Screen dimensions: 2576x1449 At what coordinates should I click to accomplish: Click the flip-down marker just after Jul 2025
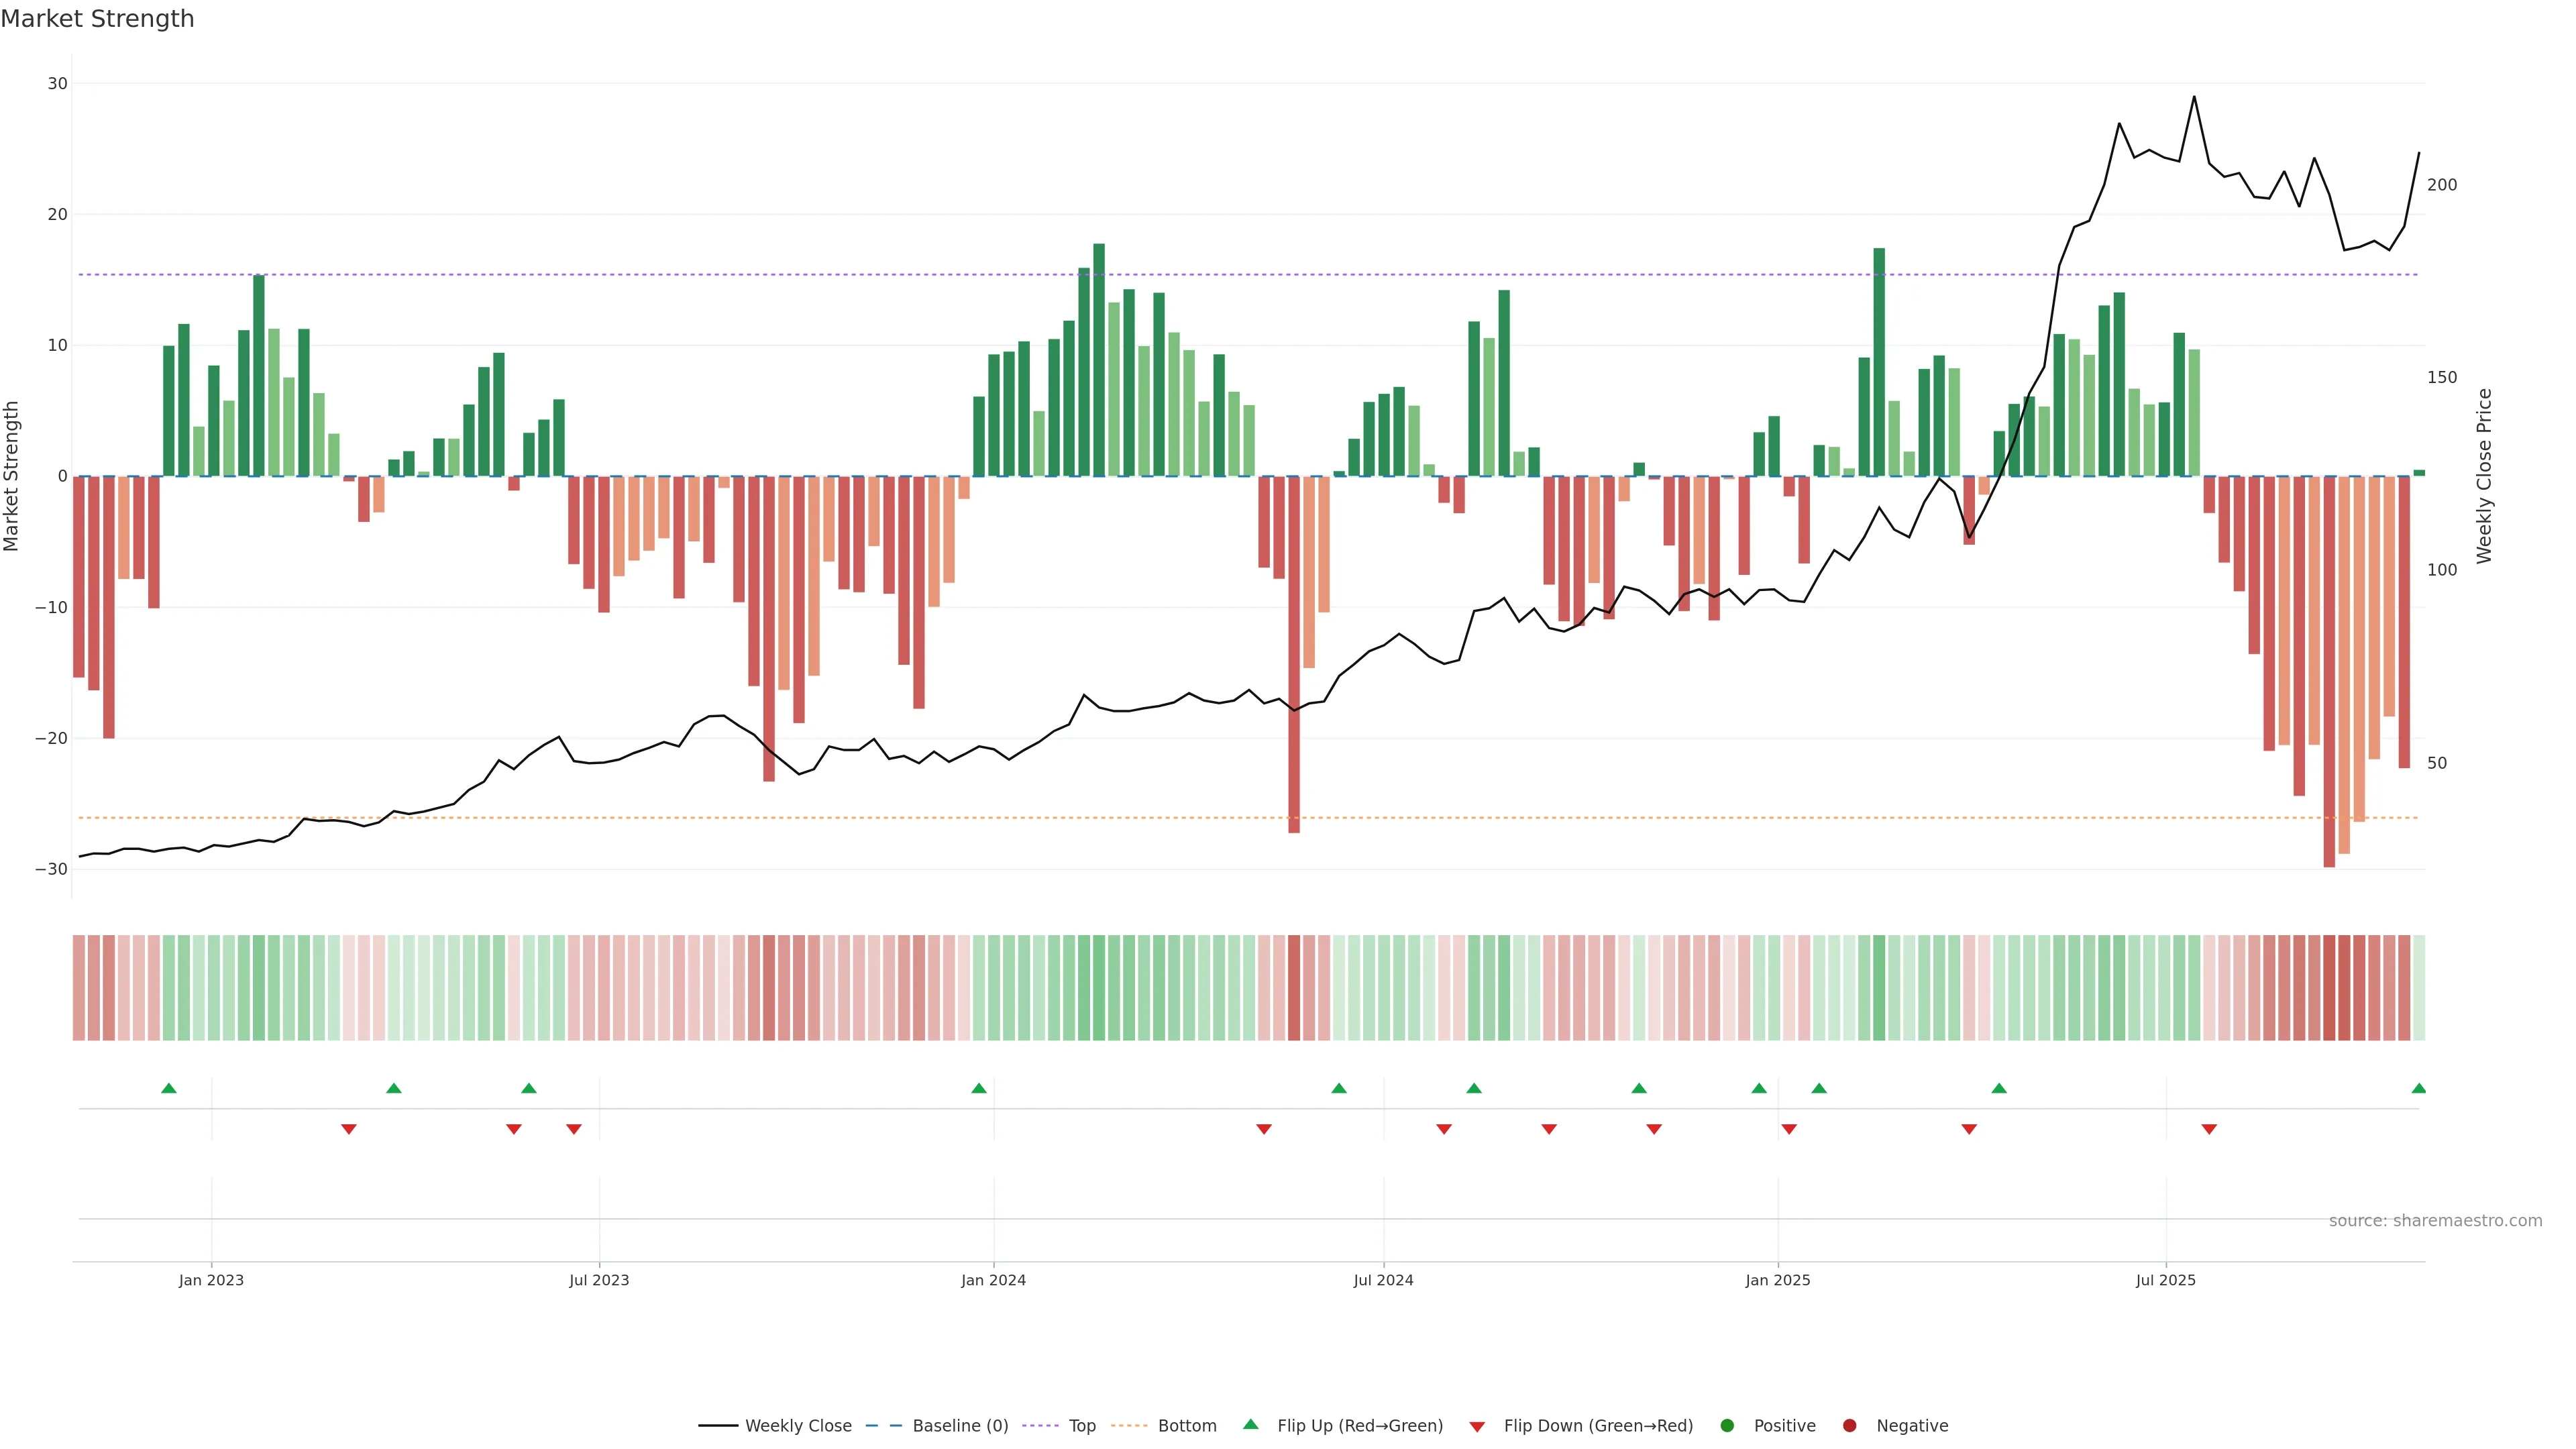click(x=2209, y=1129)
